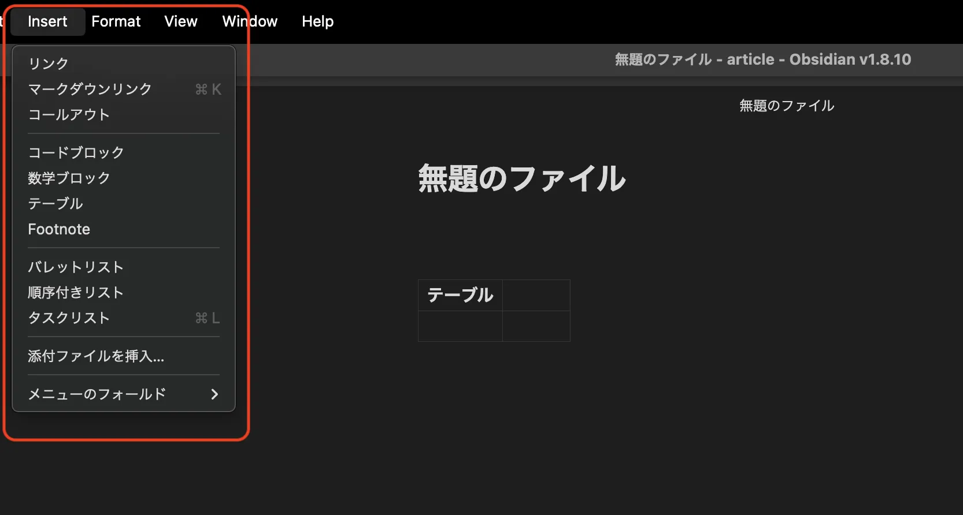Open the Format menu

tap(116, 21)
